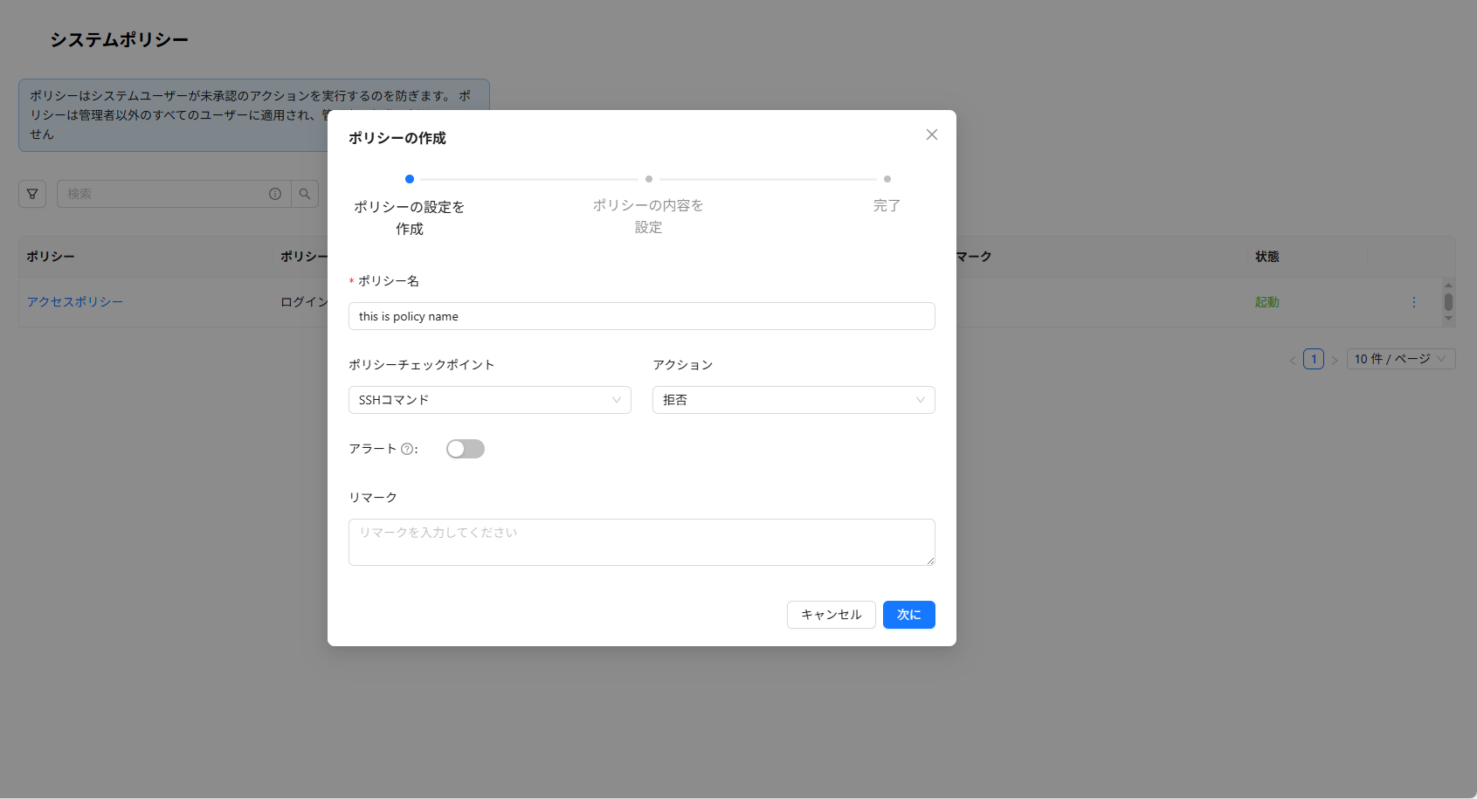Click into the リマーク text area
The width and height of the screenshot is (1477, 799).
tap(641, 542)
